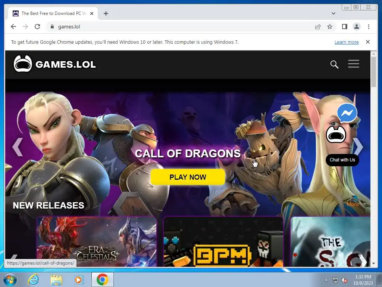Click the Games.lol chat mascot icon
This screenshot has height=287, width=382.
336,134
